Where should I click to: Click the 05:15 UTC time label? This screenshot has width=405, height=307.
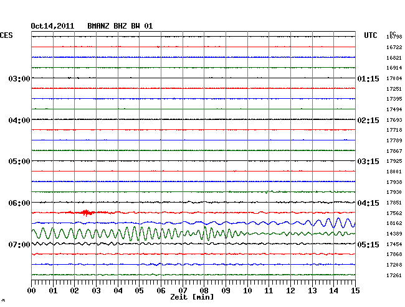(368, 244)
